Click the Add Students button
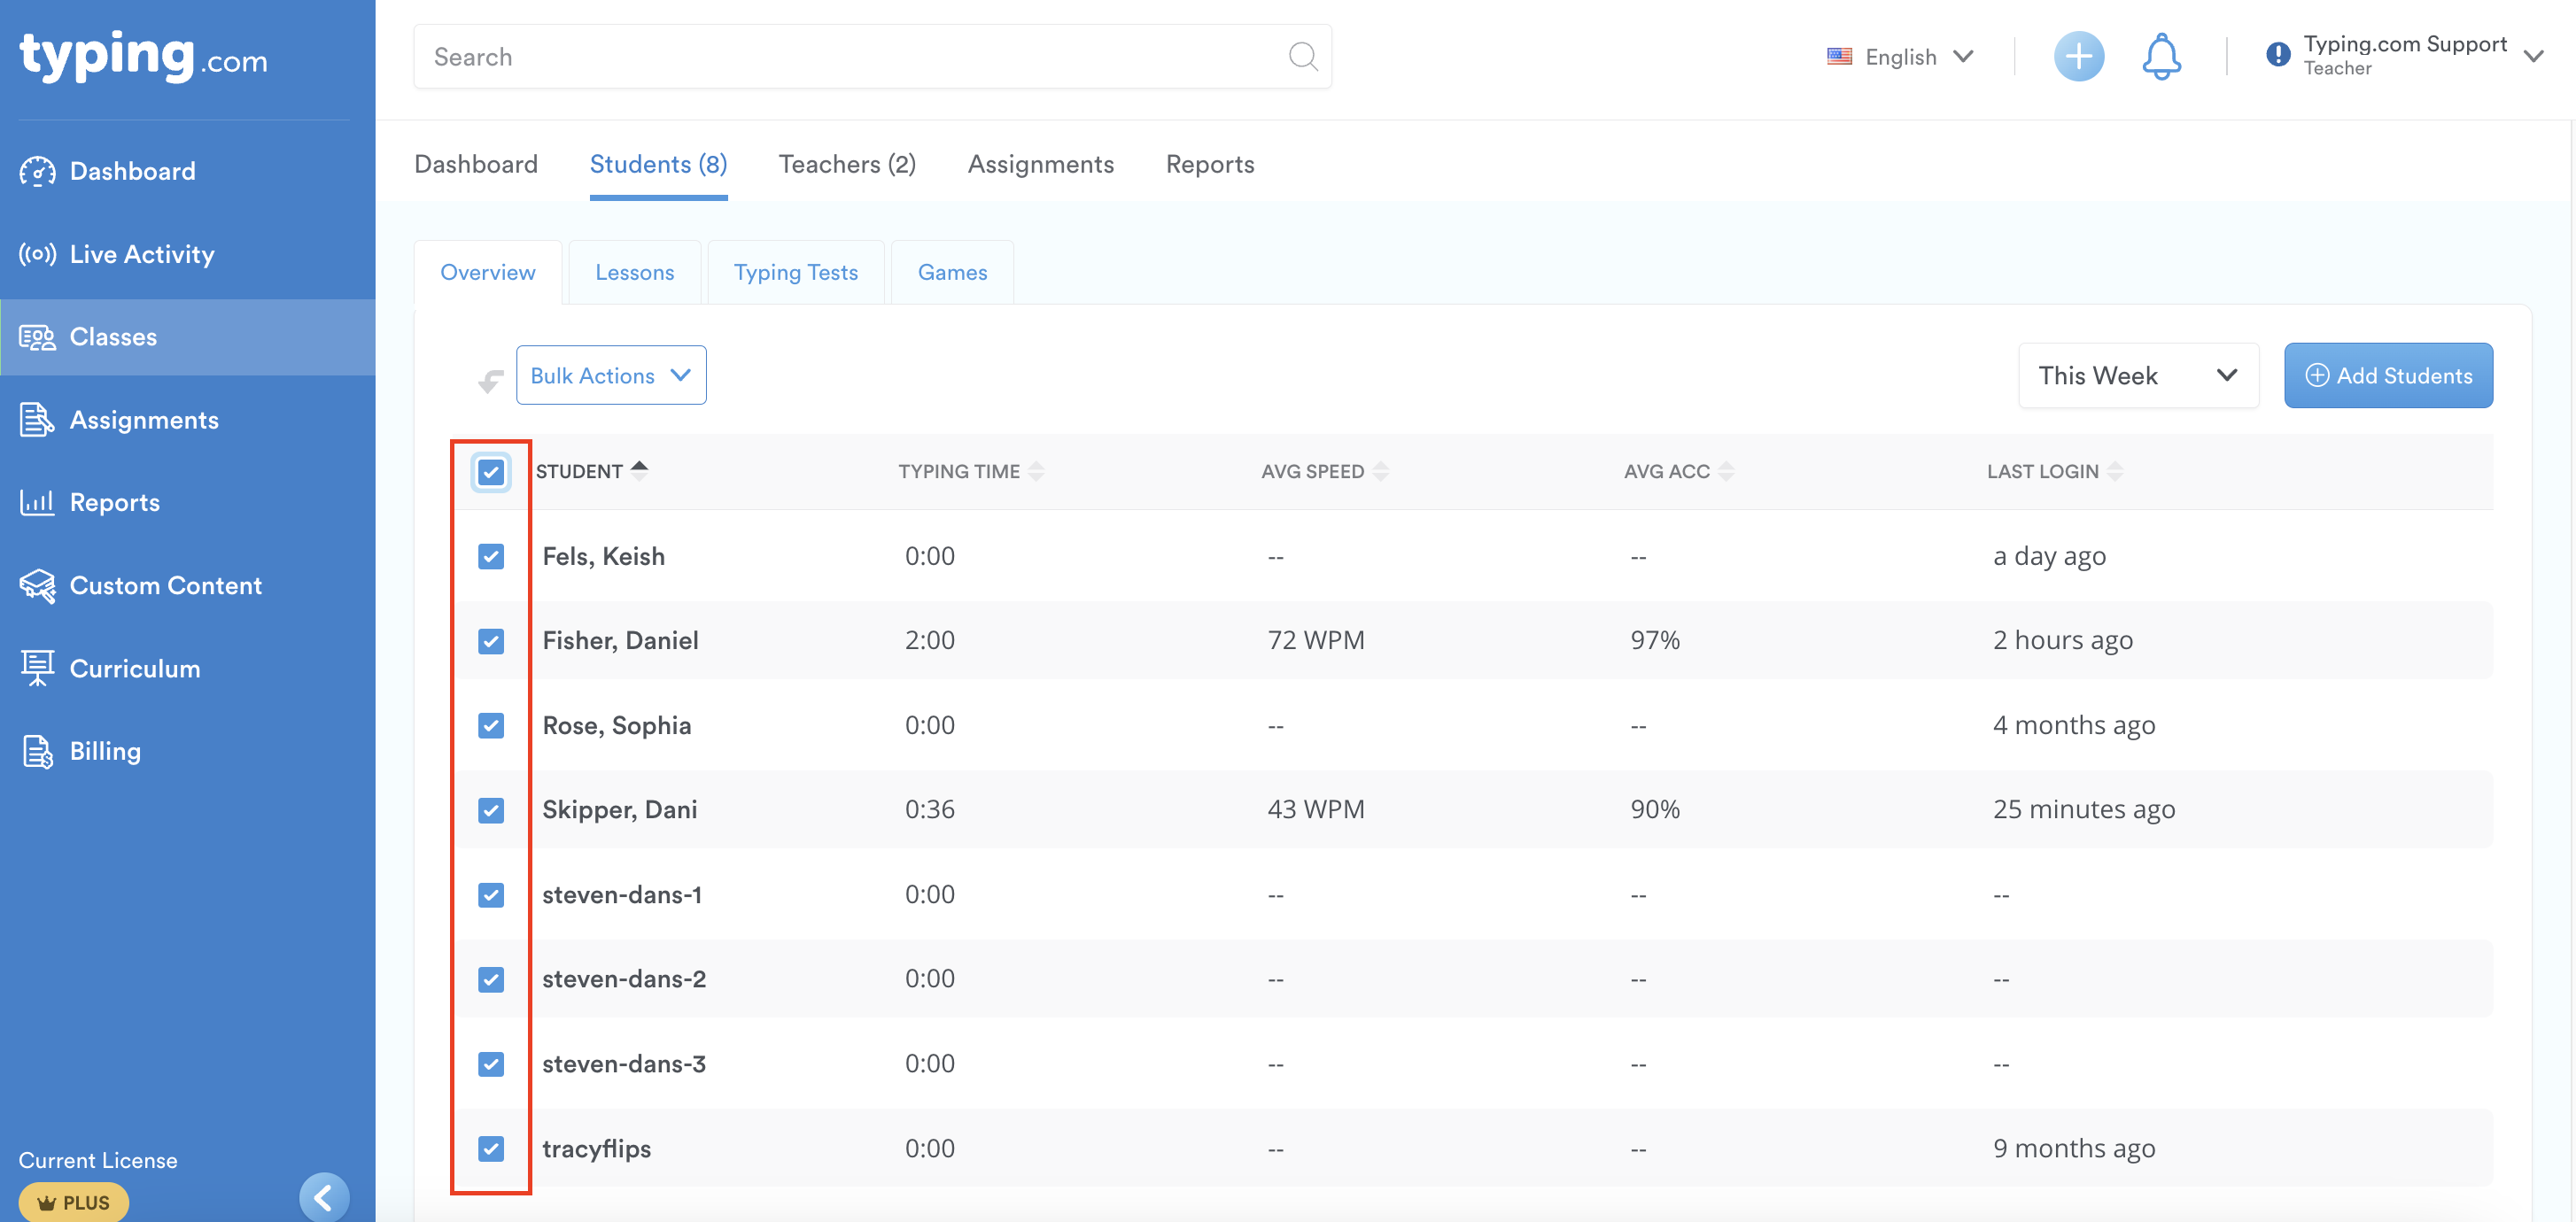This screenshot has height=1222, width=2576. tap(2387, 376)
